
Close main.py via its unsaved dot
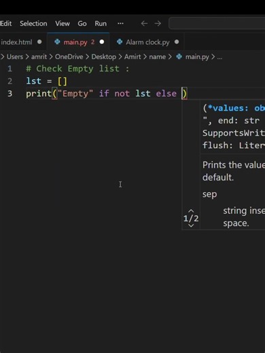pos(102,42)
